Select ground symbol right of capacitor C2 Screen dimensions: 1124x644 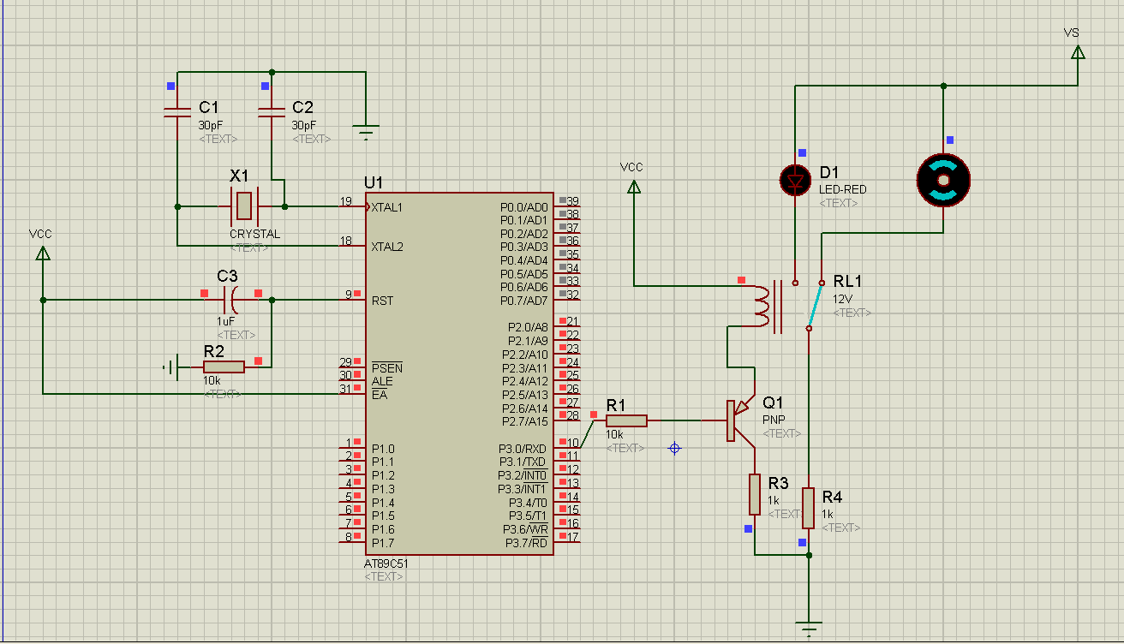(x=366, y=133)
